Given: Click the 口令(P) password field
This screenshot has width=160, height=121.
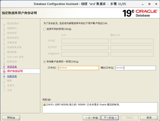Looking at the screenshot, I should coord(78,68).
